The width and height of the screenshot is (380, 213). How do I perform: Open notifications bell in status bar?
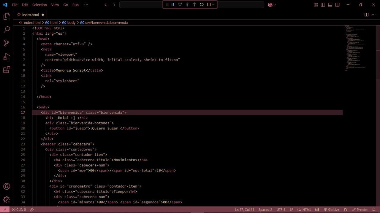point(374,209)
